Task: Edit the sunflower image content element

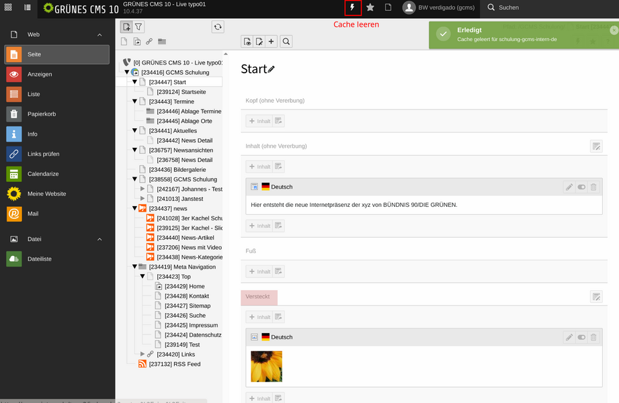Action: click(x=569, y=337)
